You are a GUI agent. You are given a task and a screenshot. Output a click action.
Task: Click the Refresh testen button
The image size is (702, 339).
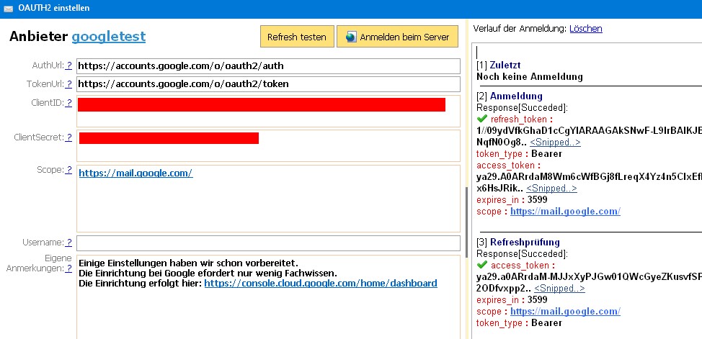297,37
